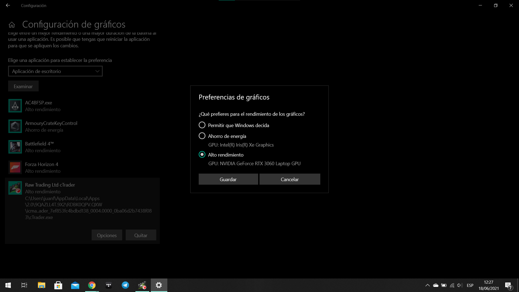The height and width of the screenshot is (292, 519).
Task: Click the Settings gear on the taskbar
Action: point(159,285)
